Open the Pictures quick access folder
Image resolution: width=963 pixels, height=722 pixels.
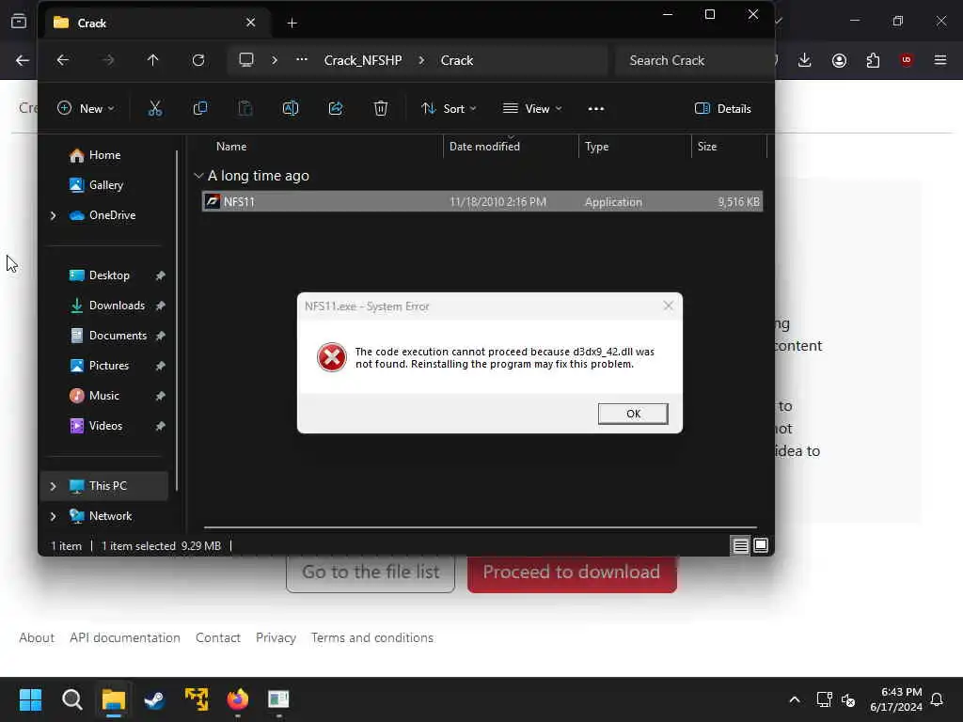pos(109,366)
